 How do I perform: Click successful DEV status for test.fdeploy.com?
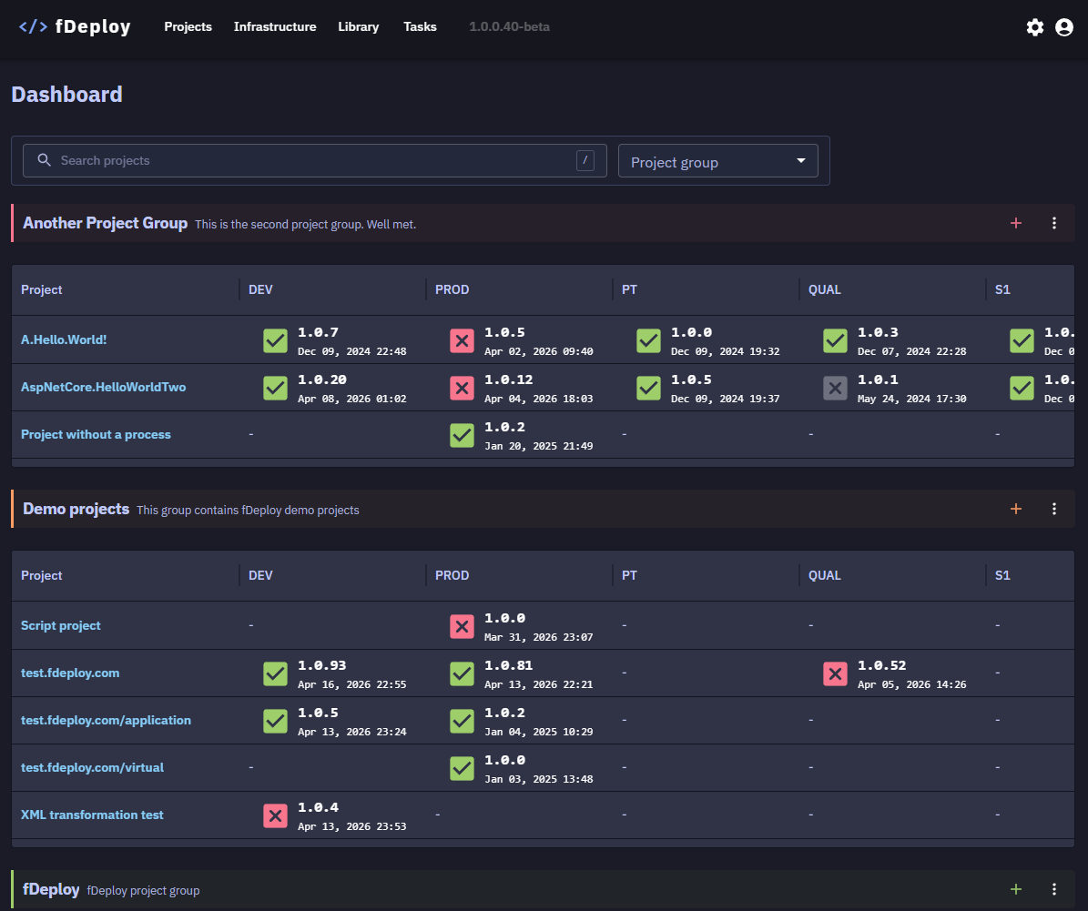pos(276,673)
